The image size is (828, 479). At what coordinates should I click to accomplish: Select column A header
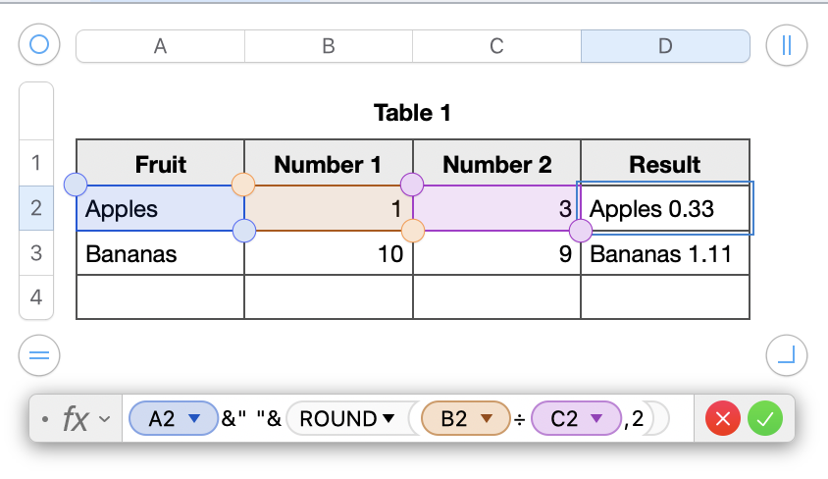pyautogui.click(x=160, y=46)
